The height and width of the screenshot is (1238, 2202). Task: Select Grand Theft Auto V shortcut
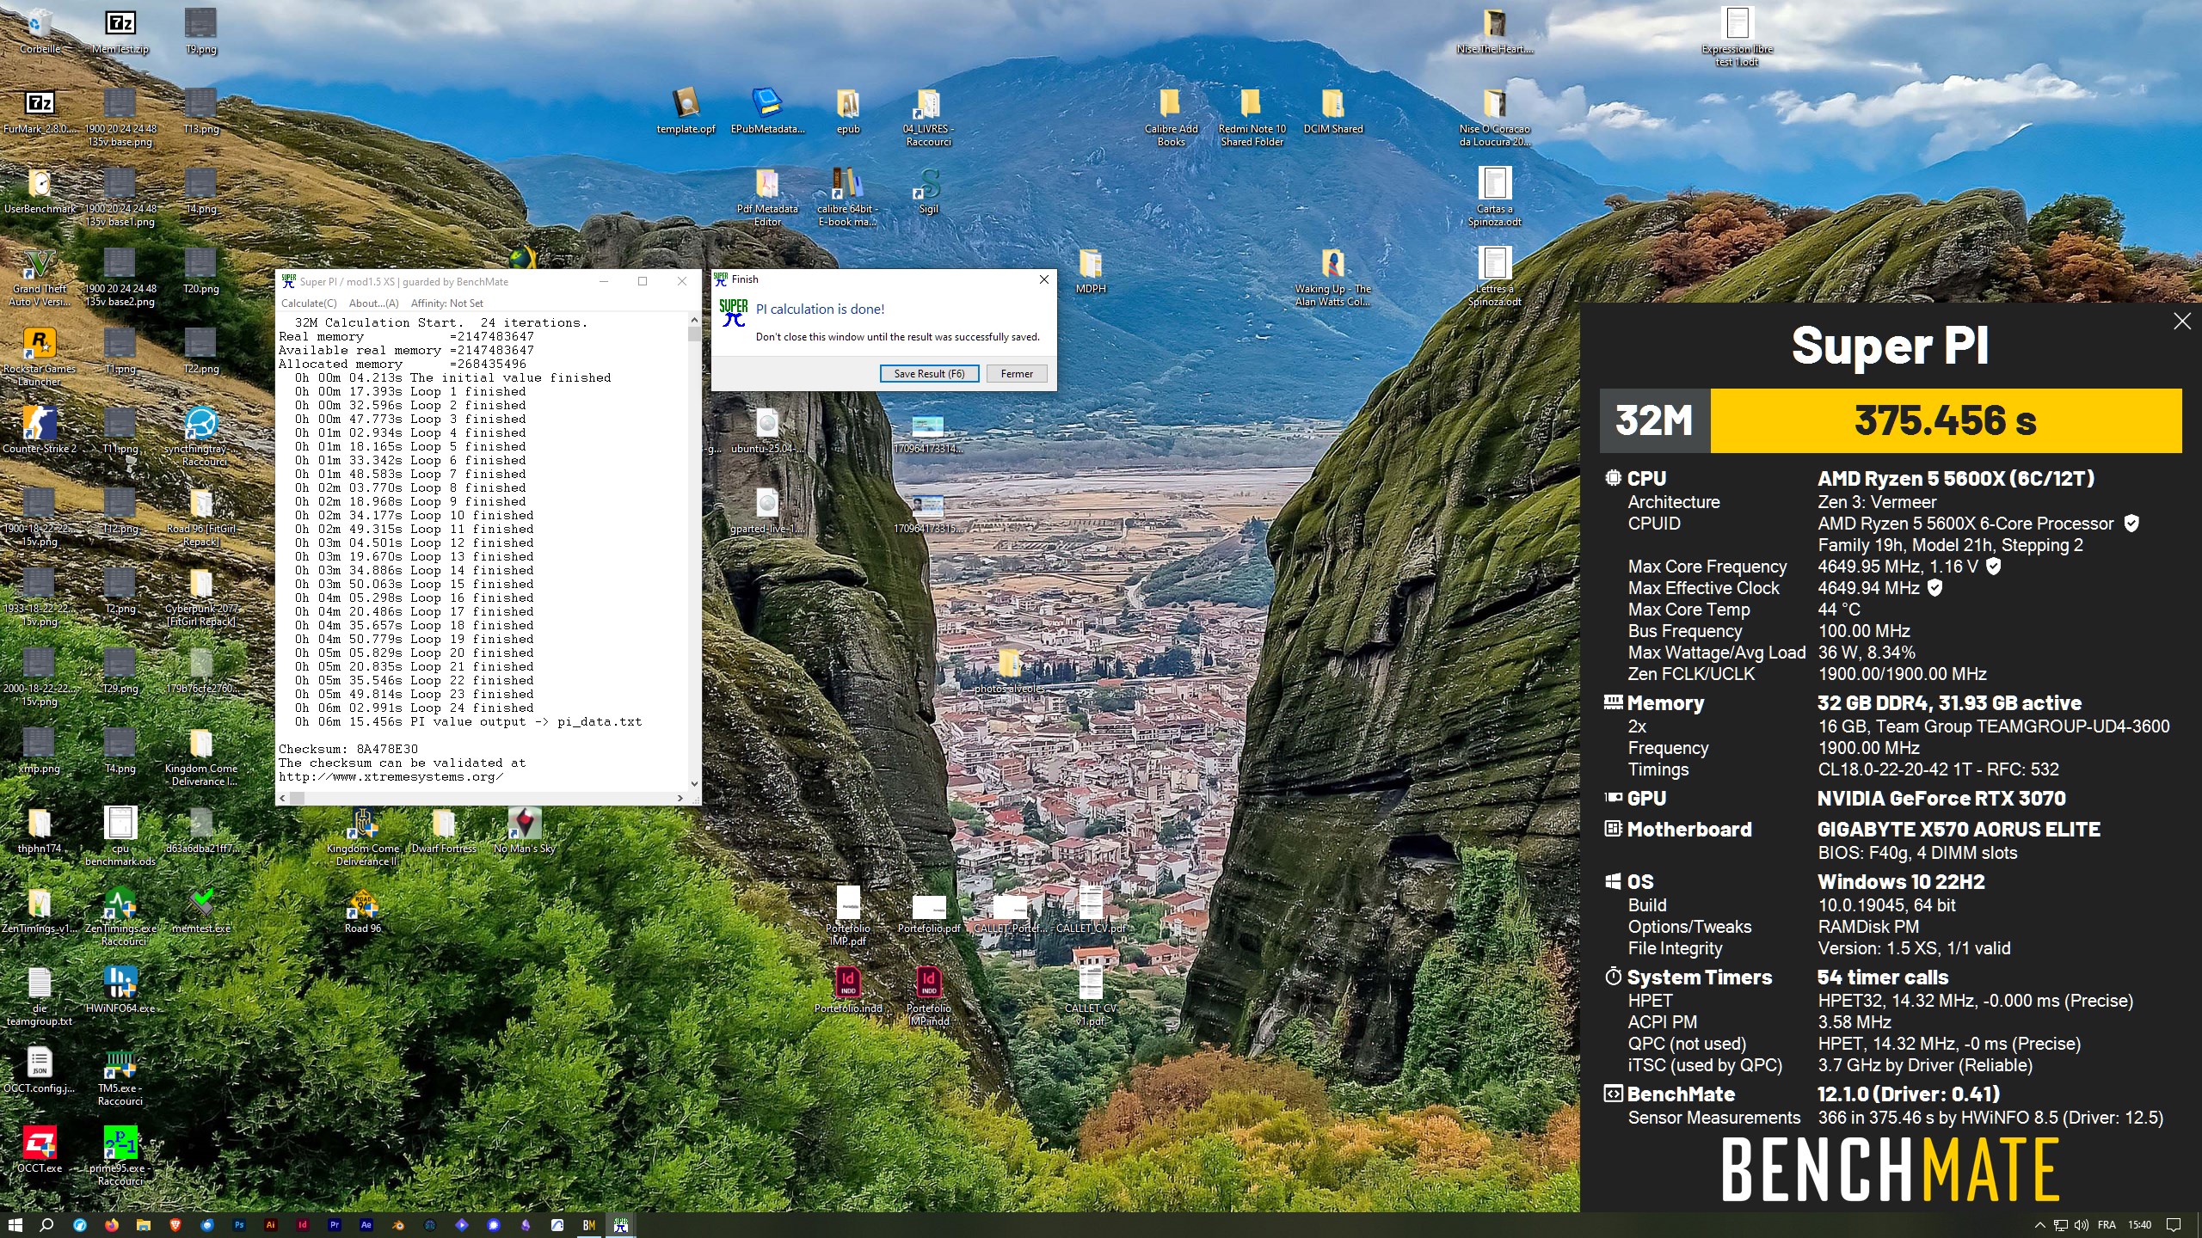coord(40,277)
